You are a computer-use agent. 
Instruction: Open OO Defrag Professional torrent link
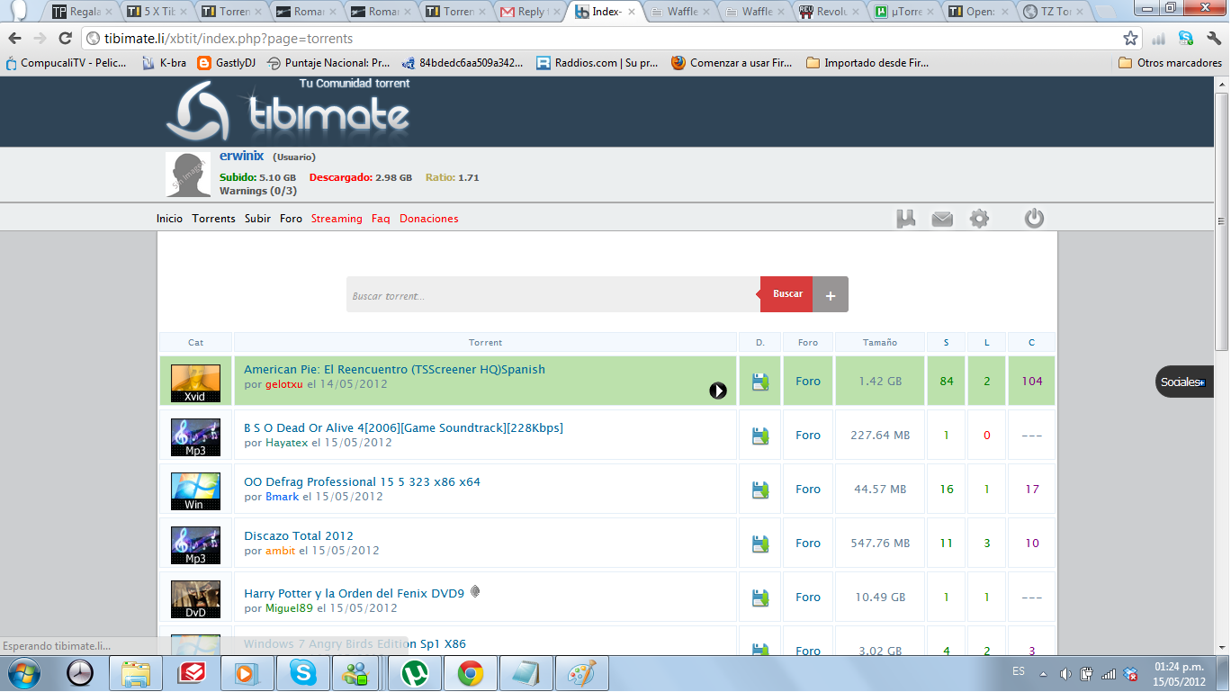(x=362, y=481)
